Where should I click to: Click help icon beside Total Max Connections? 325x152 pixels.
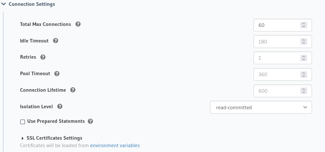point(78,24)
